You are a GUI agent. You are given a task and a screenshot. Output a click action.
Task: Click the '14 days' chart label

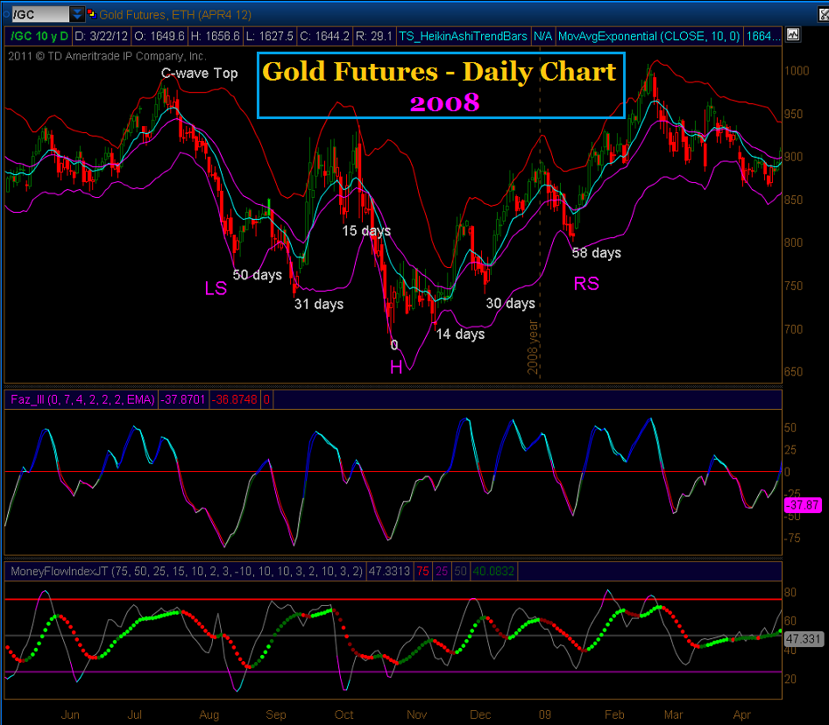(460, 334)
